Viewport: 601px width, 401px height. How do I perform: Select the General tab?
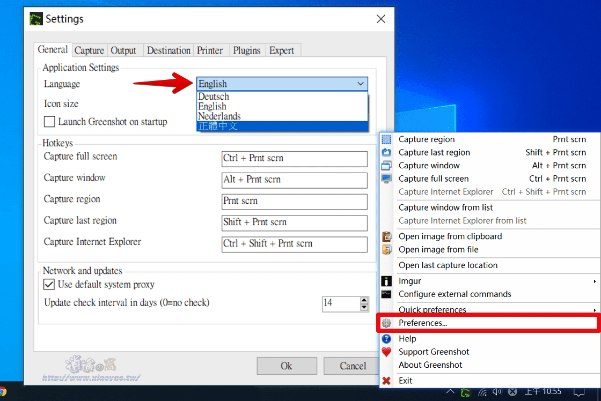coord(53,49)
